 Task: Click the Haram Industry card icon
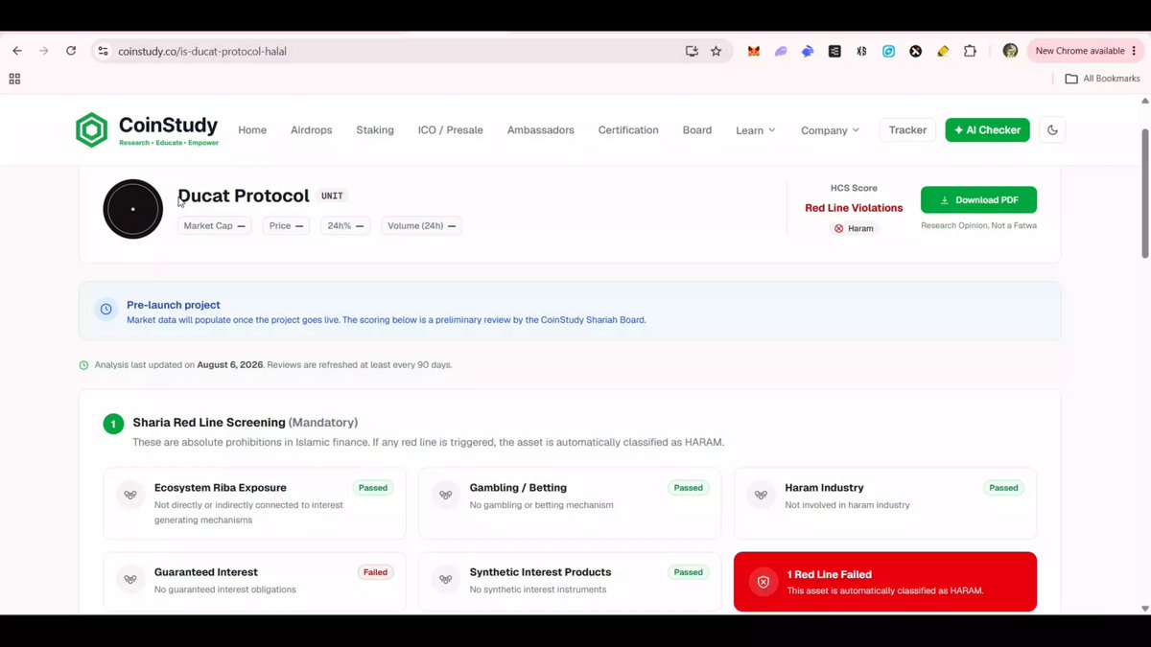click(x=762, y=495)
